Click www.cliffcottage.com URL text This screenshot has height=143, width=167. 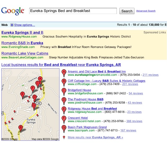82,84
